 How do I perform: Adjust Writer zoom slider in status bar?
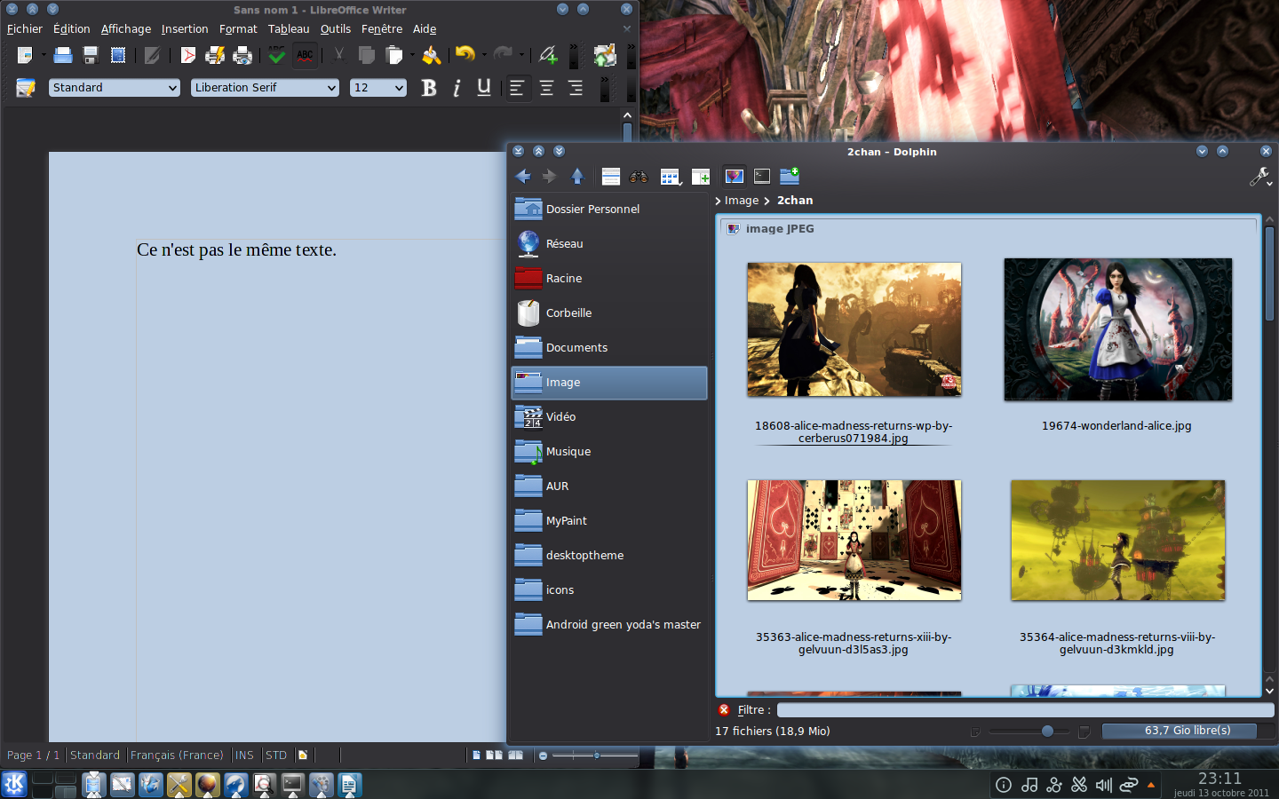tap(595, 755)
